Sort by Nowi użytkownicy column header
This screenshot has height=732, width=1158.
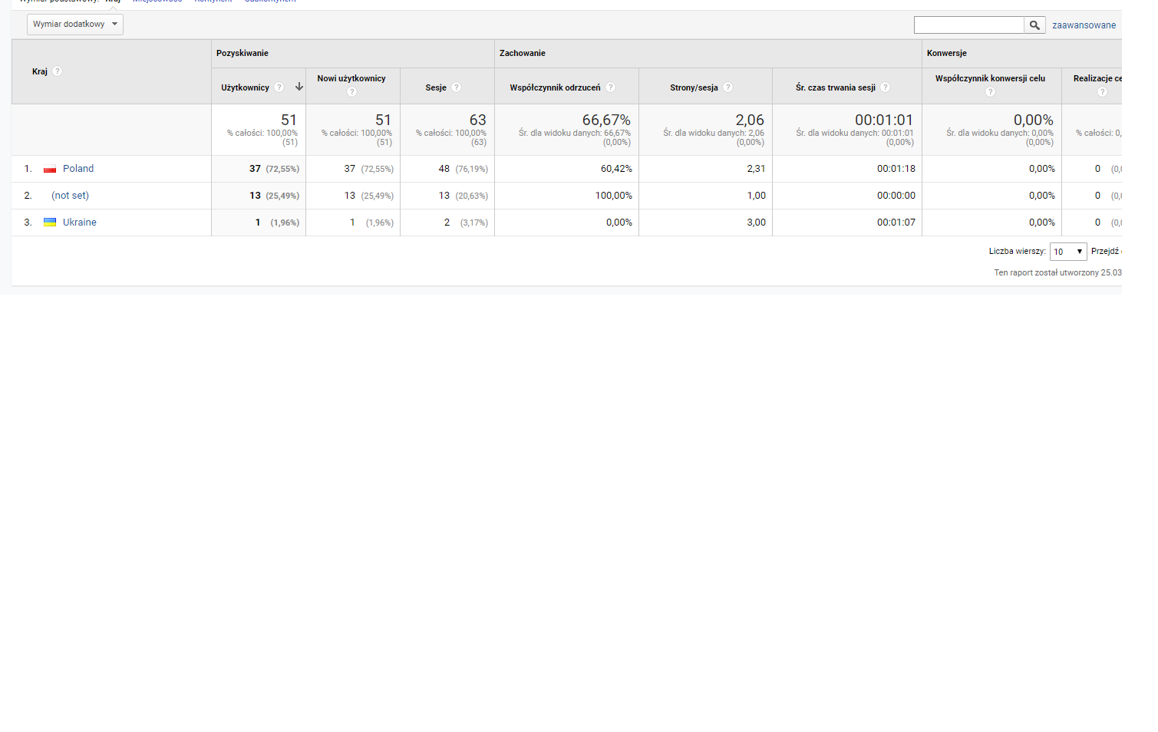click(x=351, y=78)
